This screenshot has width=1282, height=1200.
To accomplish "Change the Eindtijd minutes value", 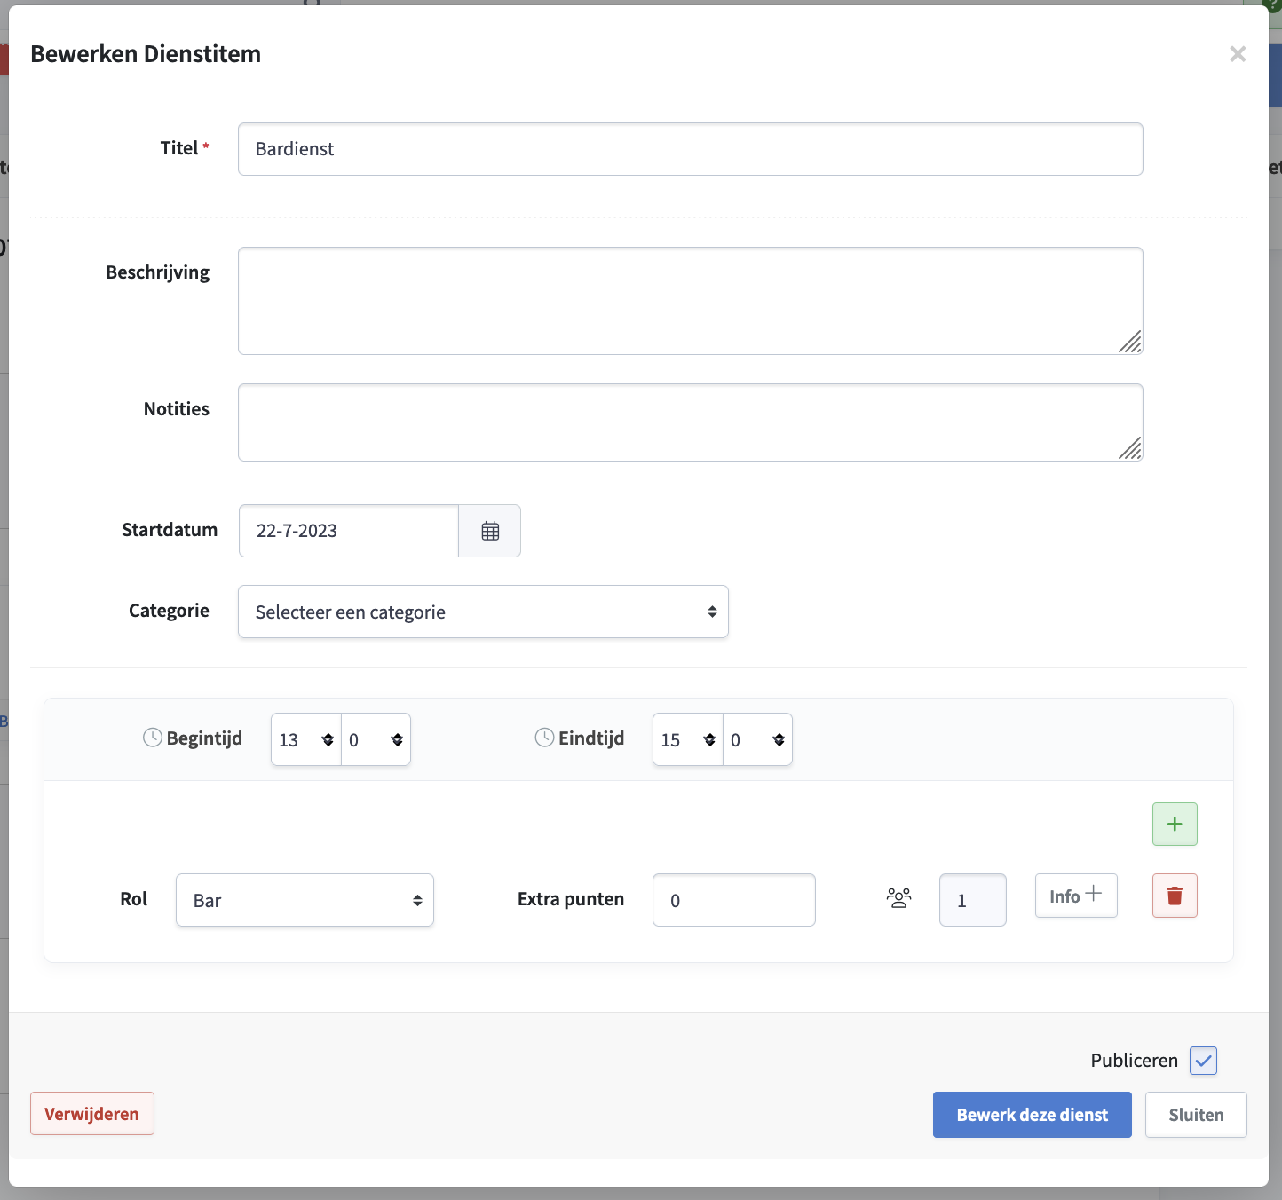I will [757, 739].
